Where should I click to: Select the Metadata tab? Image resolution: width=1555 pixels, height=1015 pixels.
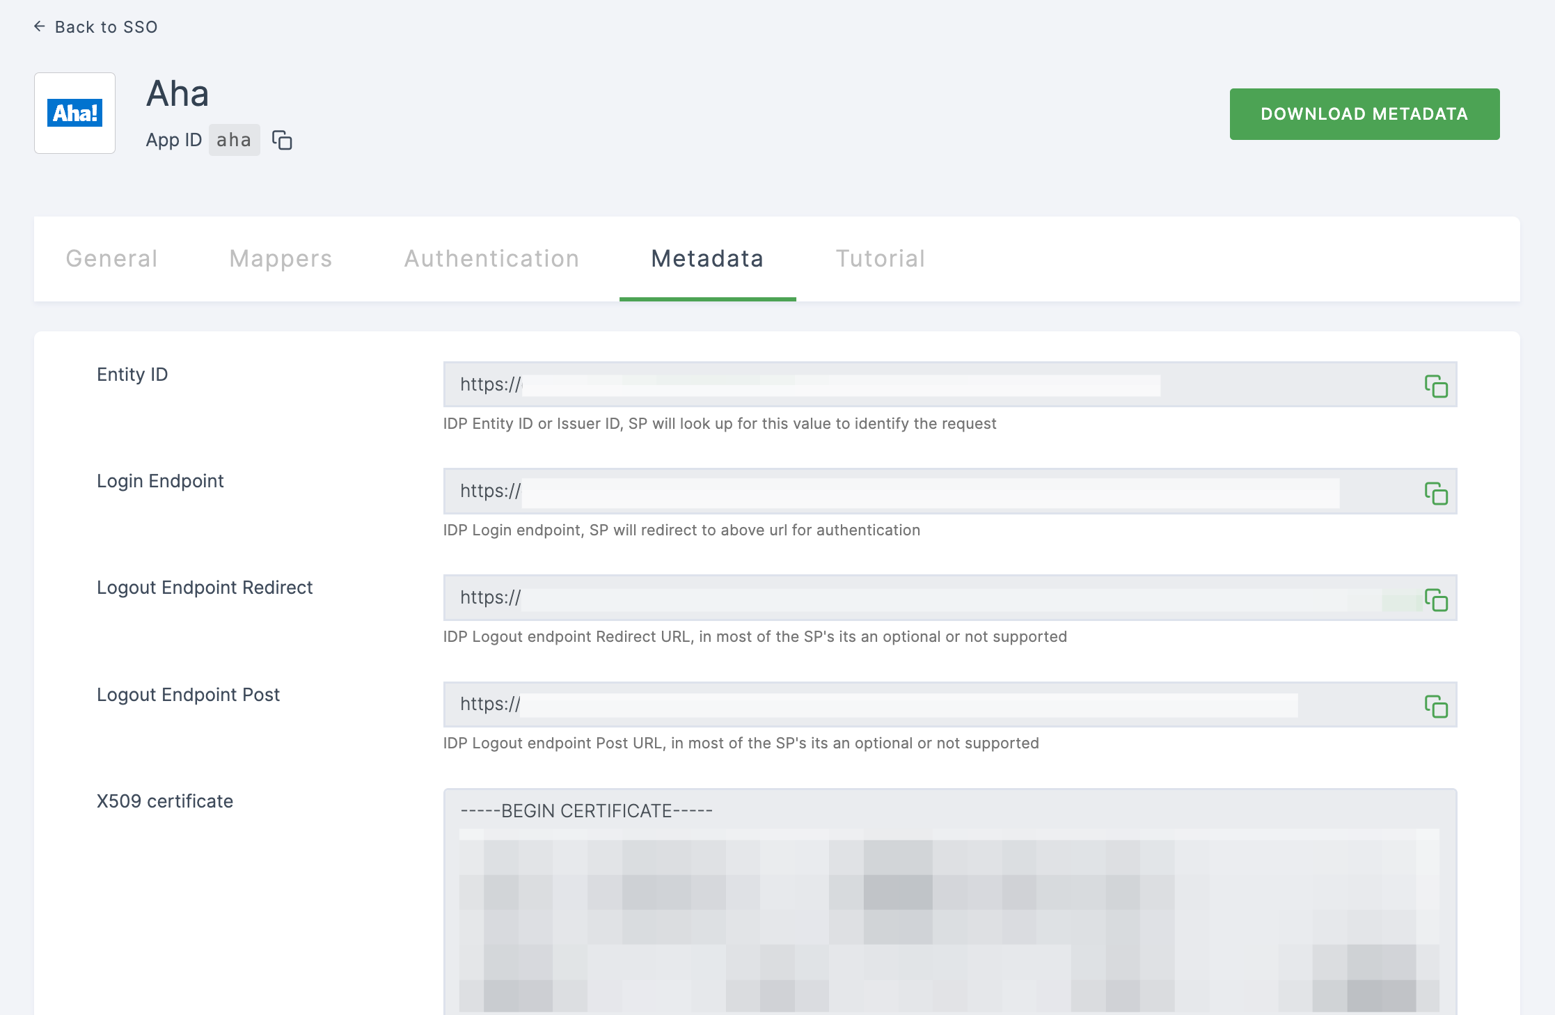point(707,258)
